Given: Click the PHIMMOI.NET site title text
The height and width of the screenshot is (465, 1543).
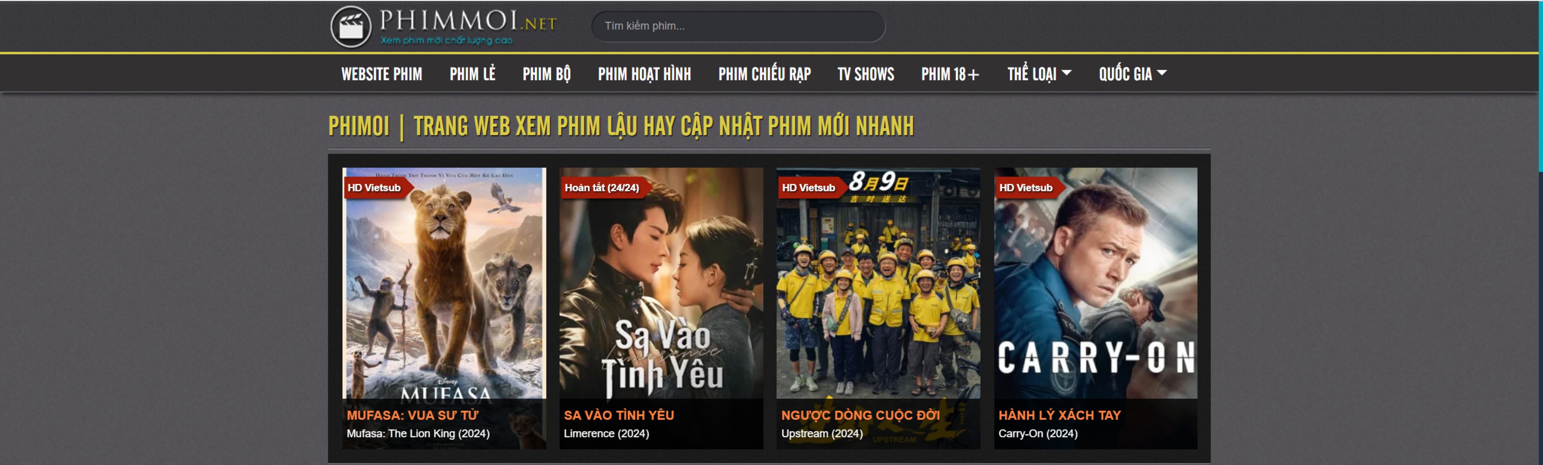Looking at the screenshot, I should (468, 21).
